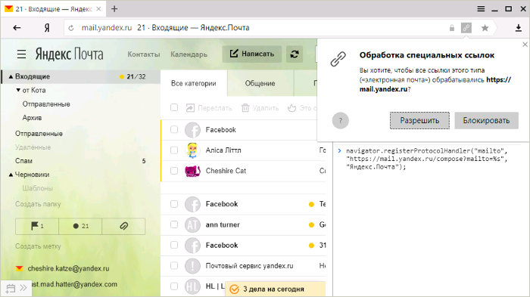
Task: Click the bookmark star in address bar
Action: [485, 28]
